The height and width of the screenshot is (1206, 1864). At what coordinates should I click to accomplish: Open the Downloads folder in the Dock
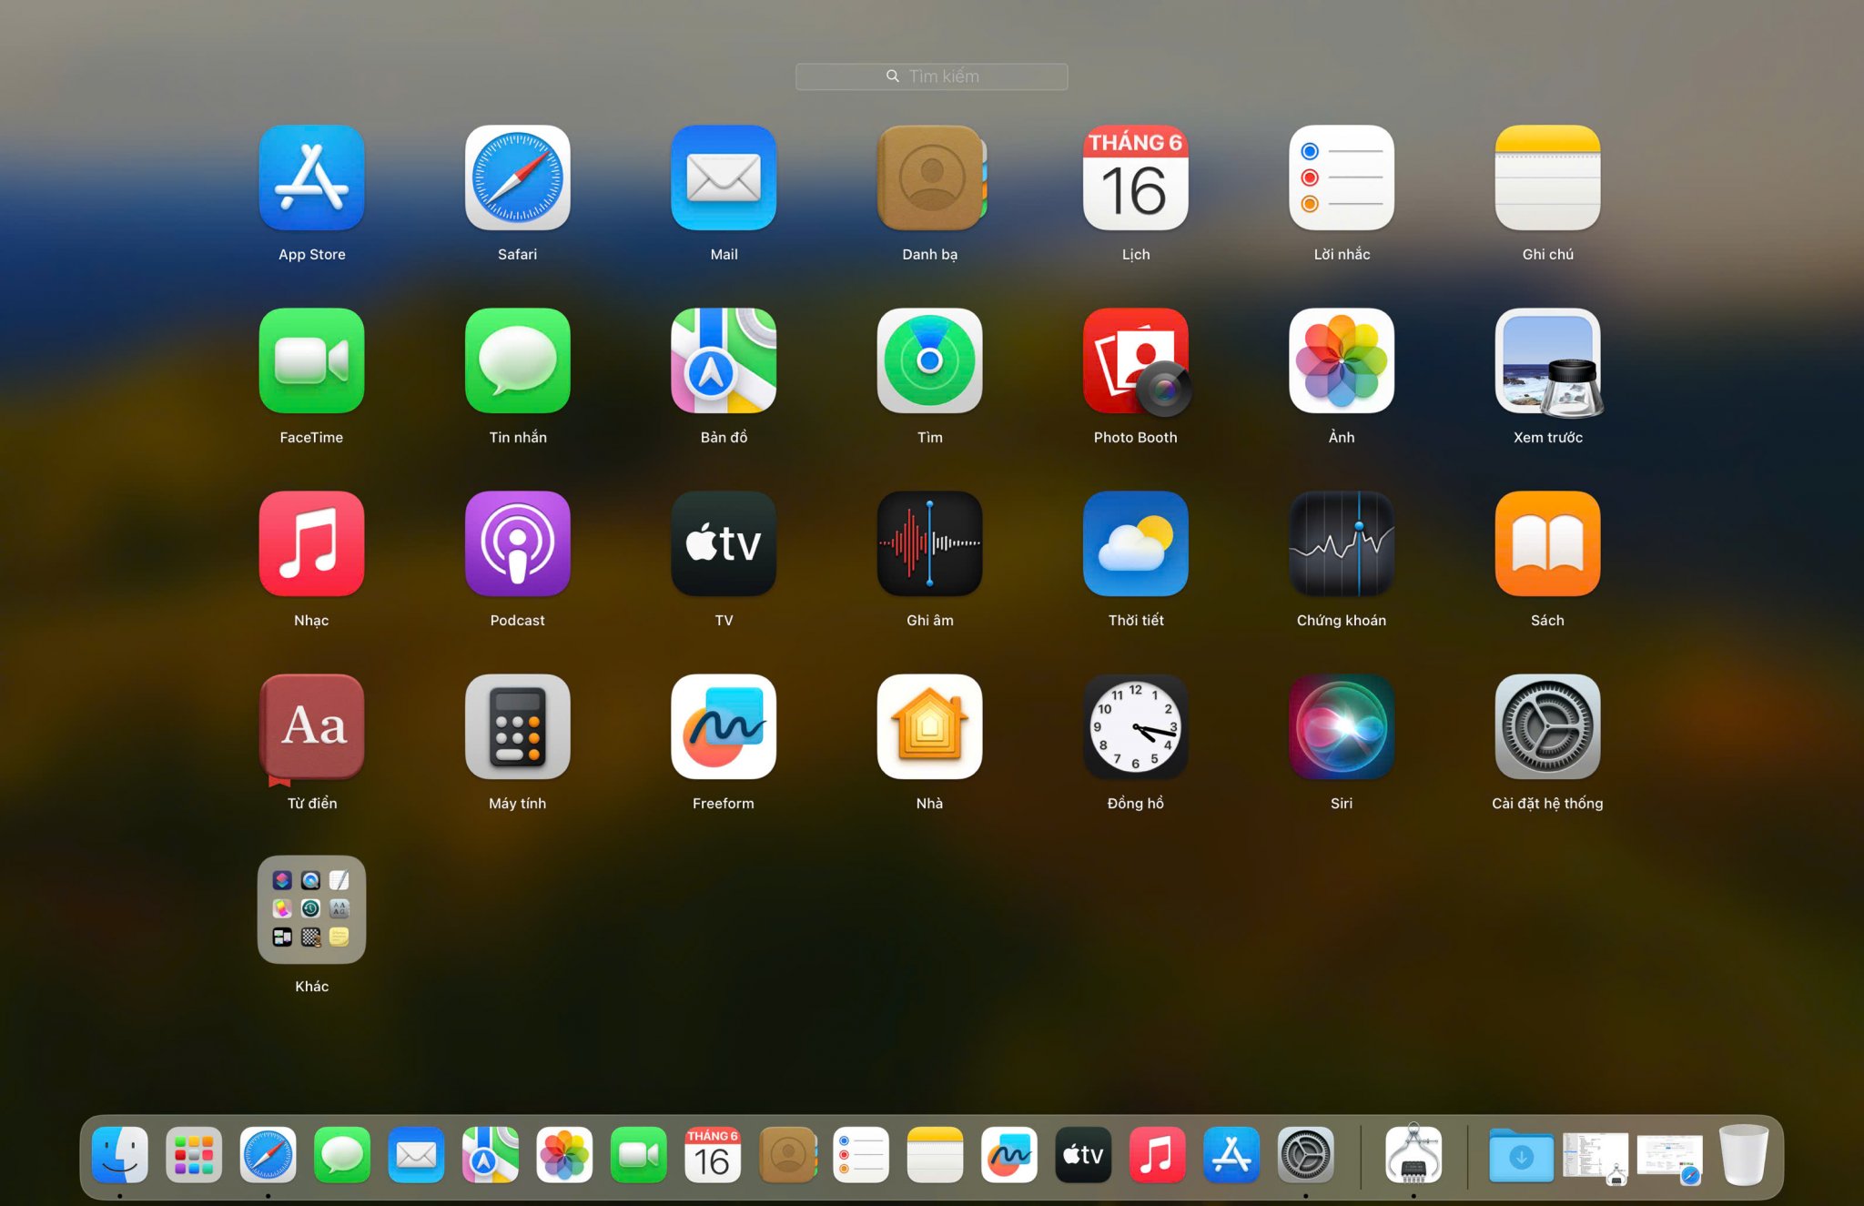pyautogui.click(x=1522, y=1156)
